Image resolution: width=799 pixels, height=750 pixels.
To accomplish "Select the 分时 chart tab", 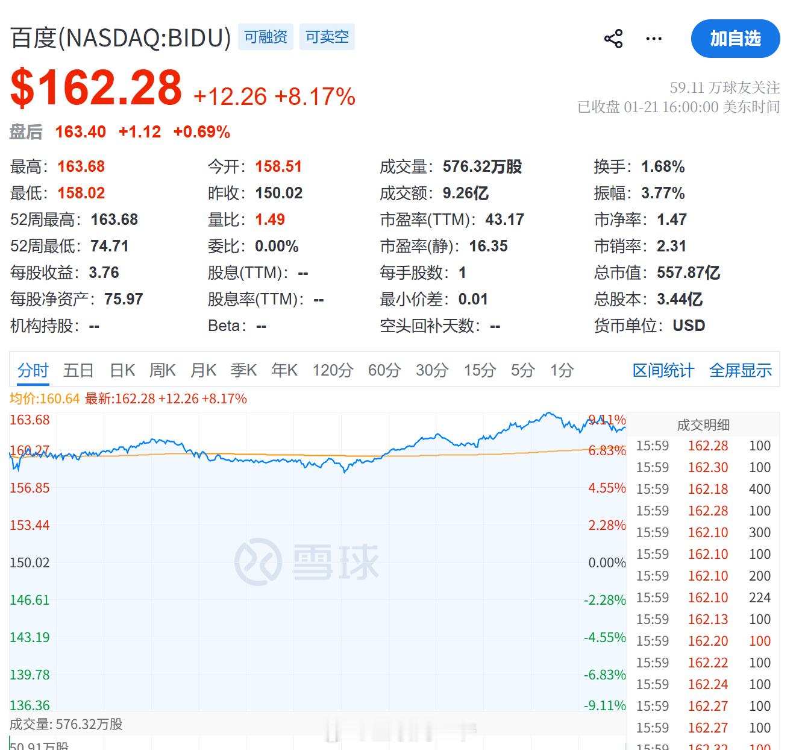I will coord(33,370).
